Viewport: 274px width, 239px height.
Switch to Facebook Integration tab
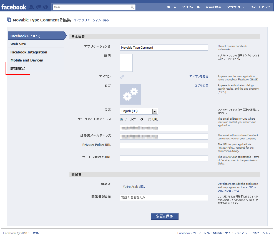(36, 52)
